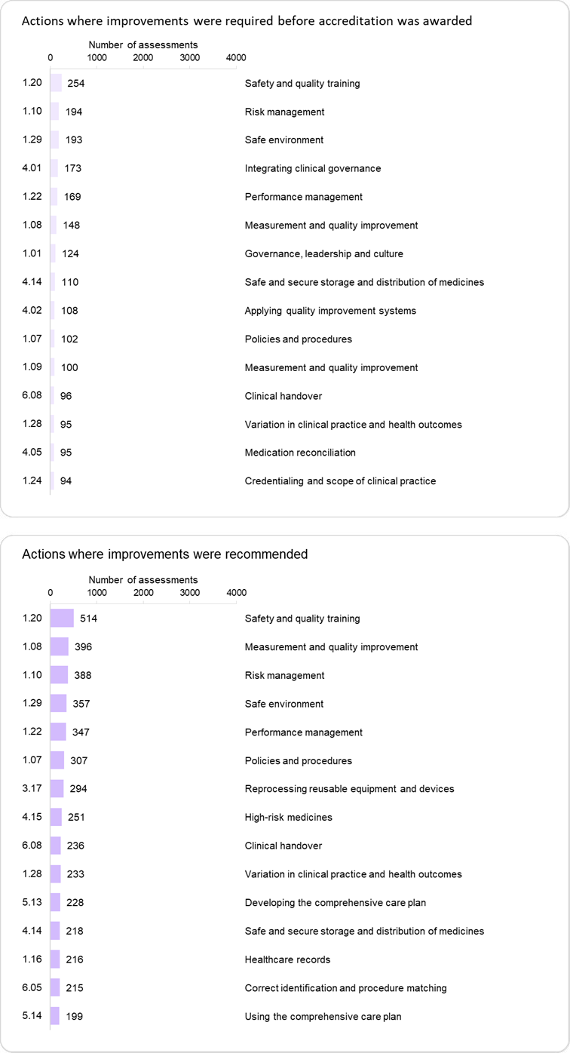This screenshot has width=570, height=1053.
Task: Select the value 173 data label
Action: pyautogui.click(x=72, y=168)
